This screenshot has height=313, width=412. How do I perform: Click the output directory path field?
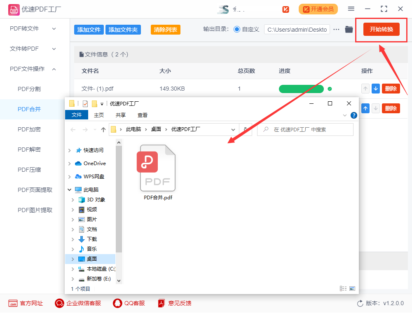click(297, 30)
